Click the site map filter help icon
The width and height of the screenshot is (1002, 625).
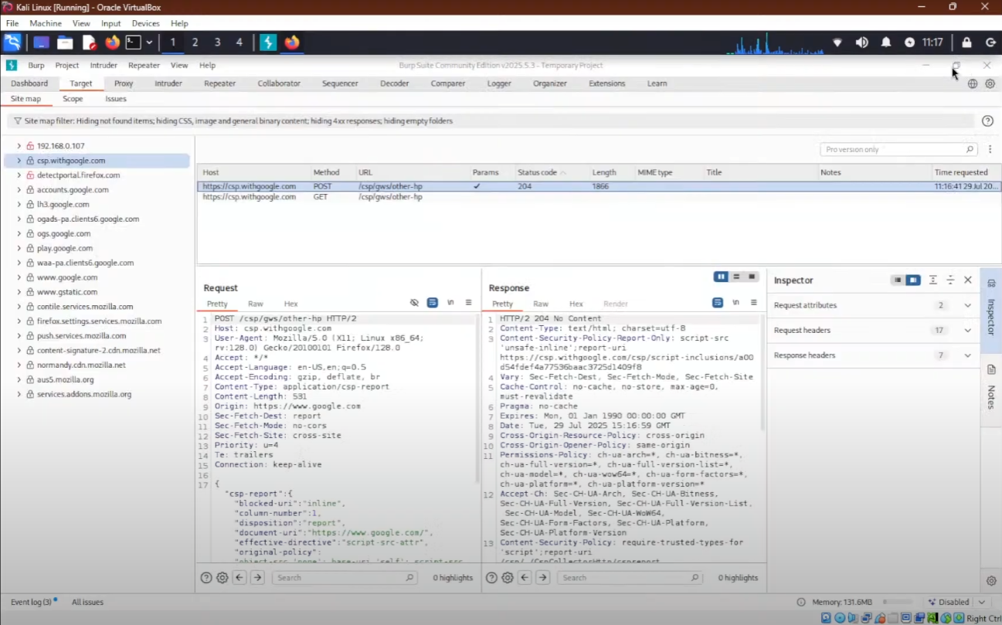[987, 121]
